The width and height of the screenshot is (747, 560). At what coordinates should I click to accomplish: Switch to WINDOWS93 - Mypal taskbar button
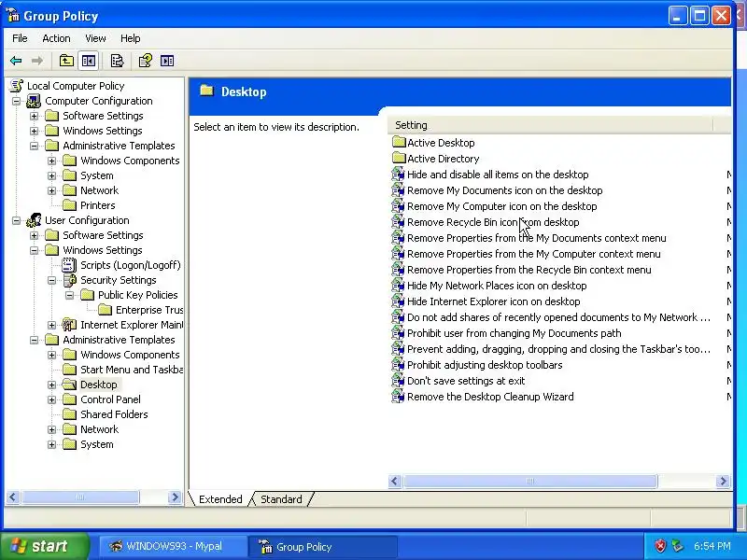click(x=174, y=546)
